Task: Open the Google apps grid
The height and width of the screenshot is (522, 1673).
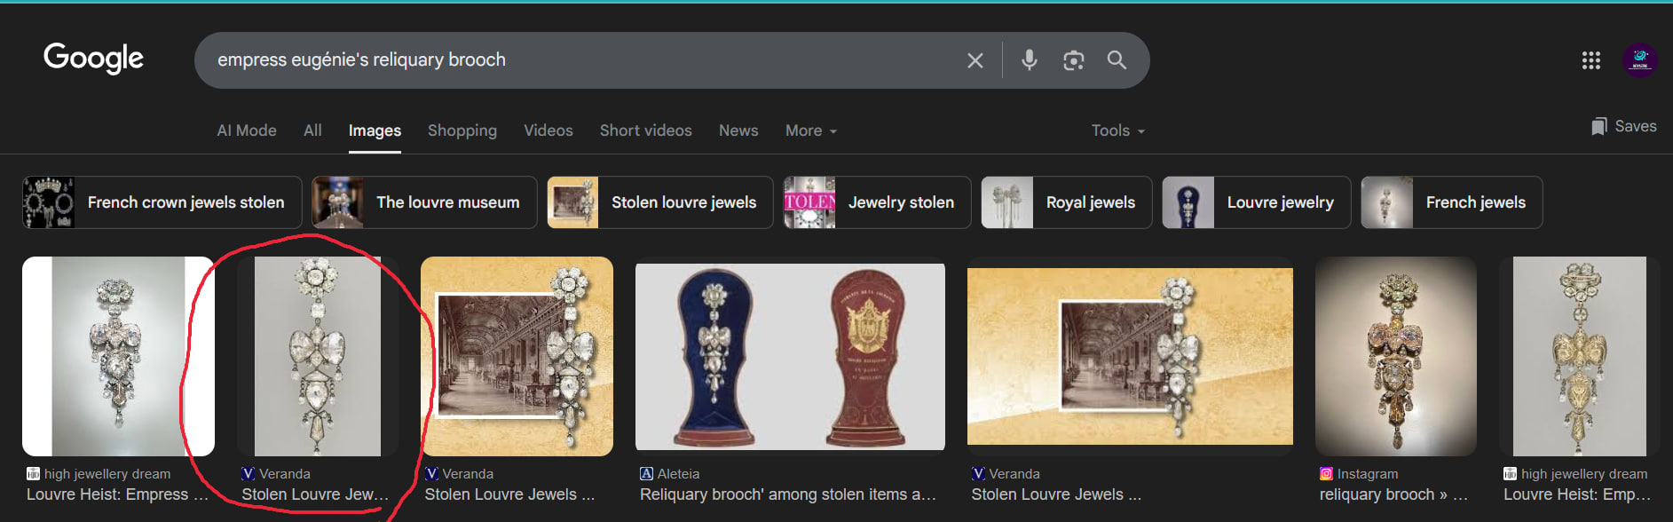Action: pos(1590,59)
